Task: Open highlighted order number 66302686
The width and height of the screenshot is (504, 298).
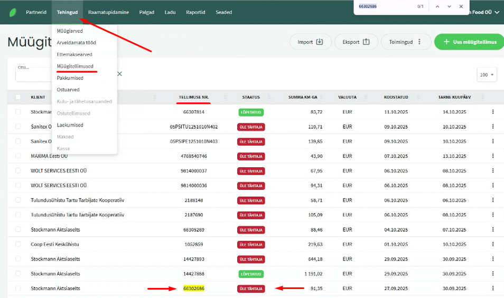Action: tap(193, 289)
